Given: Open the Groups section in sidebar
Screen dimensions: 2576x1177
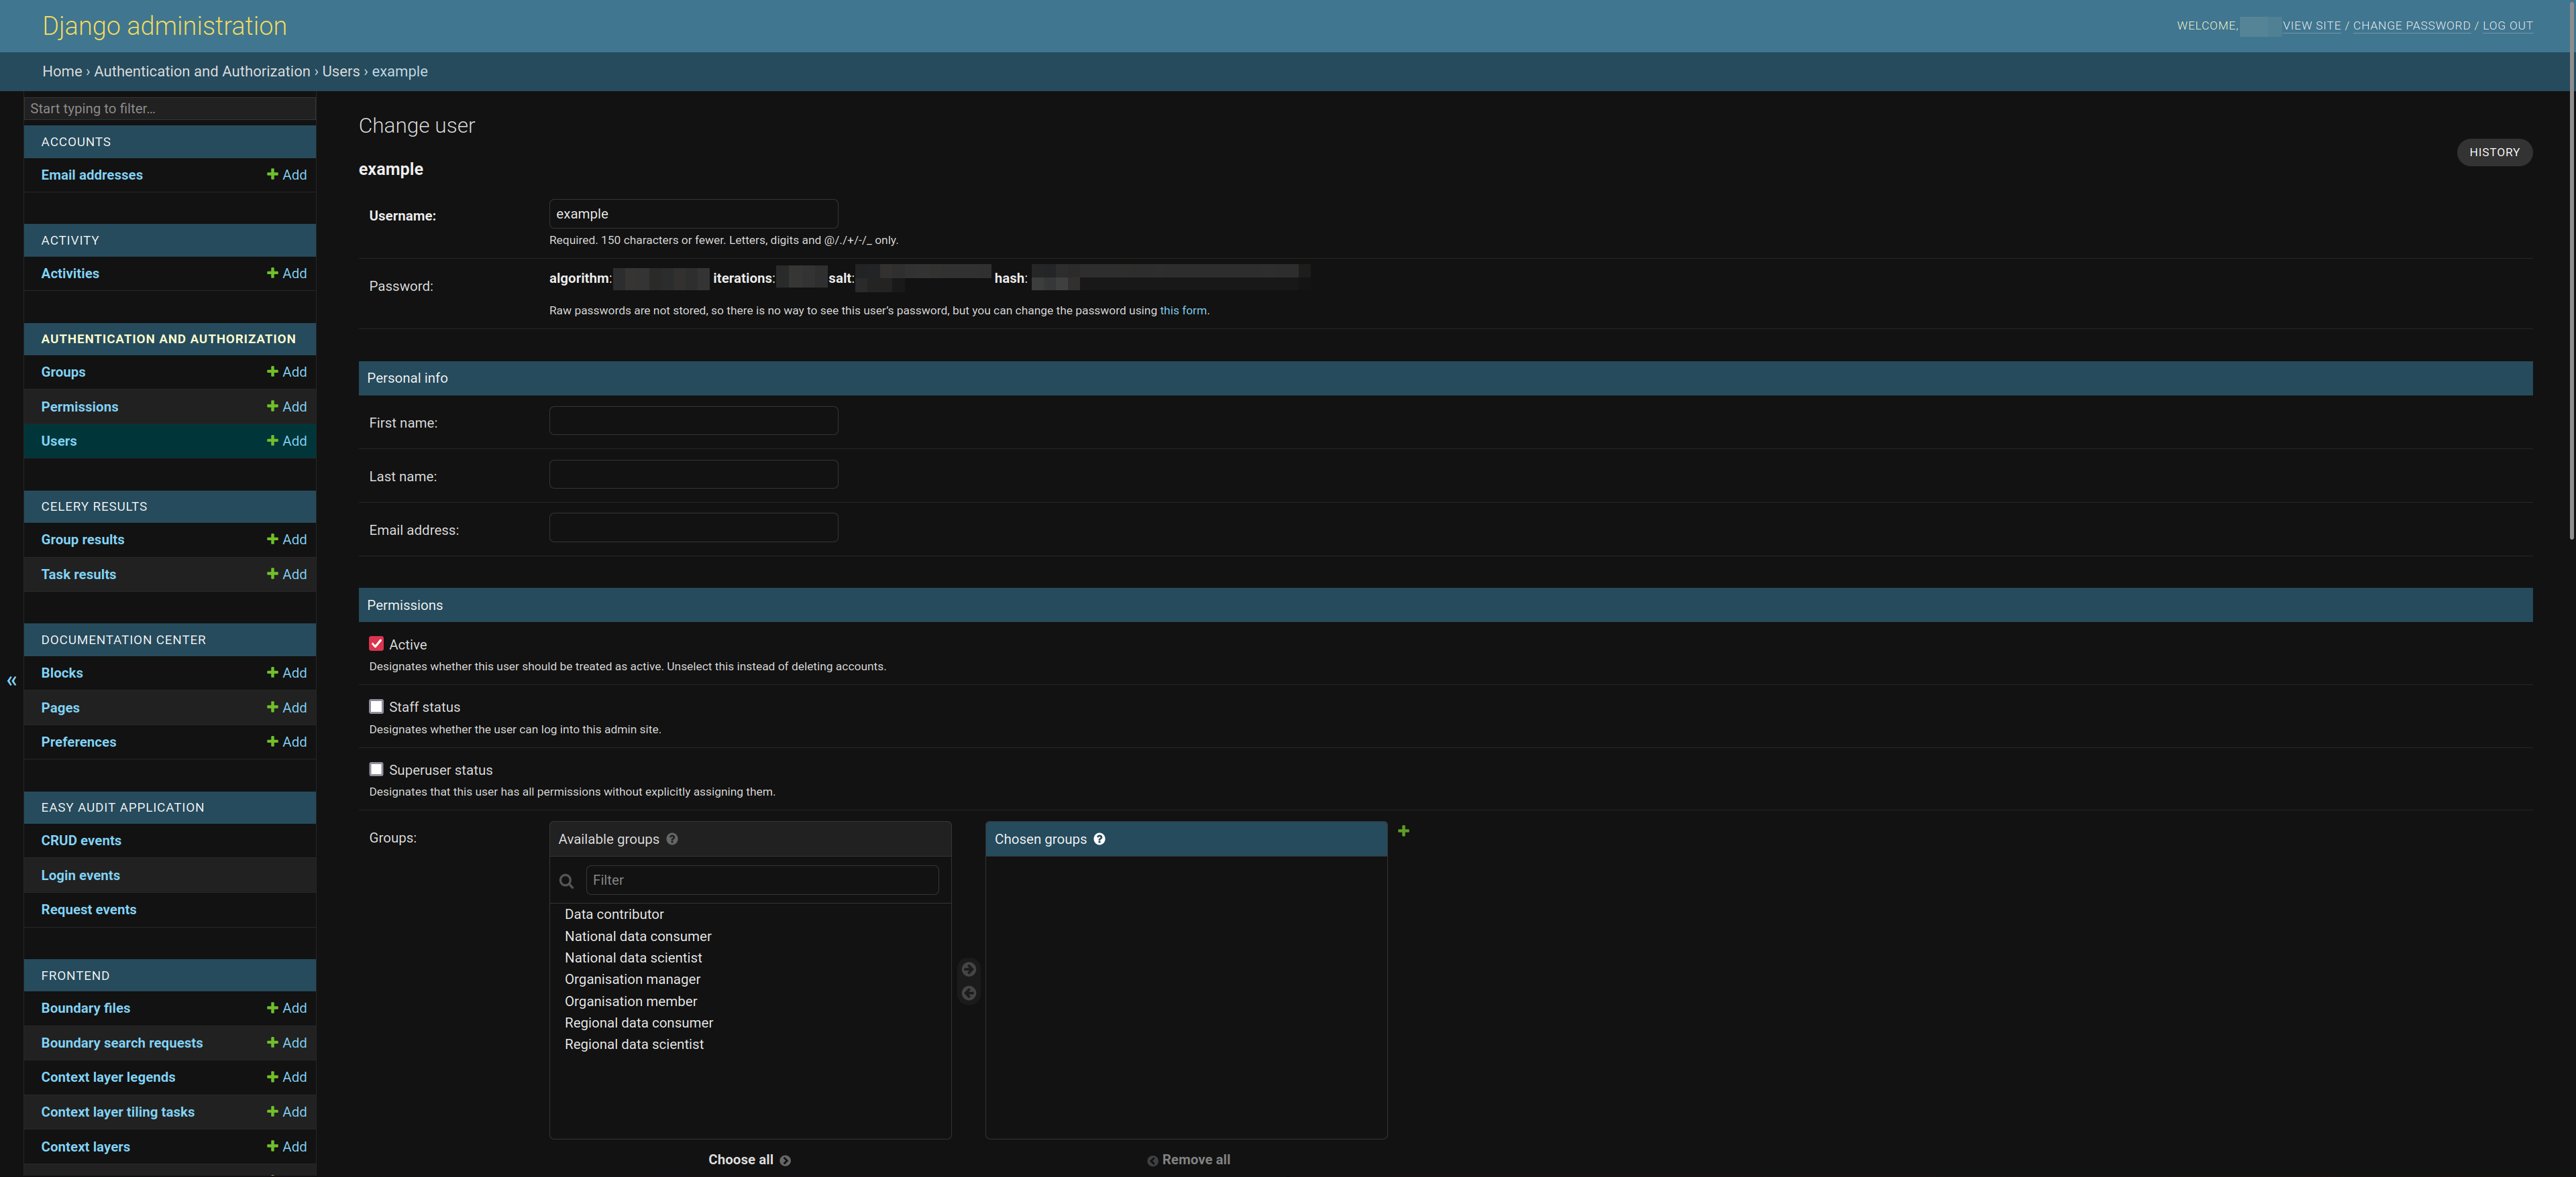Looking at the screenshot, I should click(63, 373).
